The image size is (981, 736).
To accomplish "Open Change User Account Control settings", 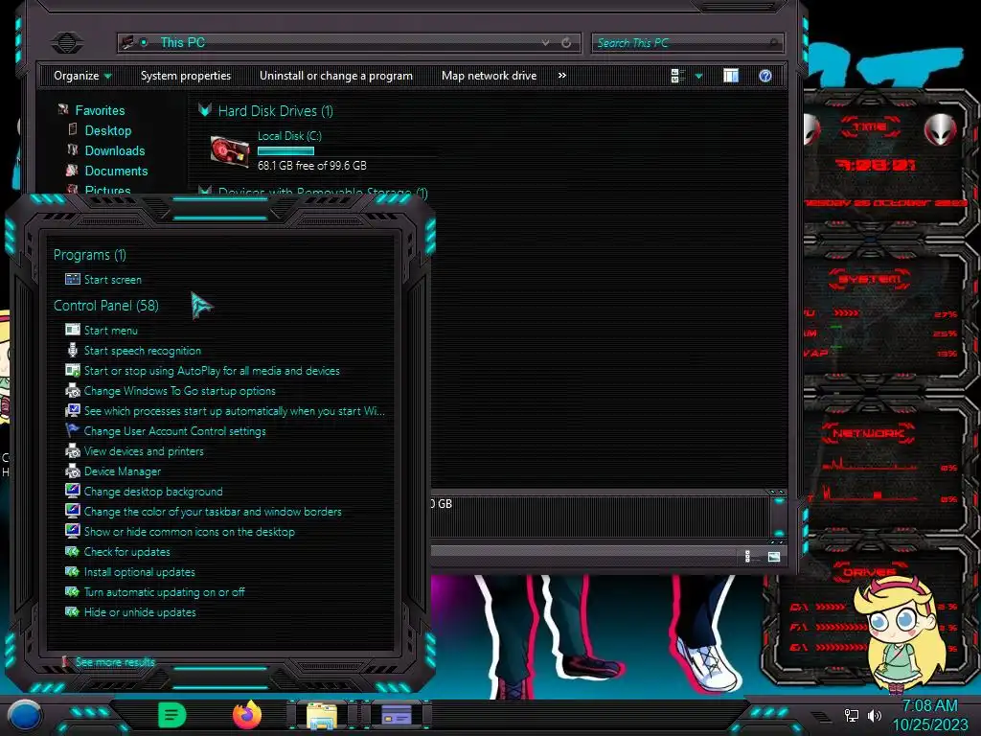I will pos(174,430).
